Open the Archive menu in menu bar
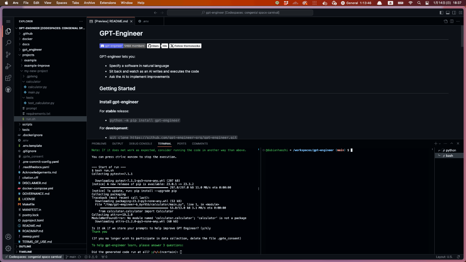Screen dimensions: 466x262 (89, 3)
